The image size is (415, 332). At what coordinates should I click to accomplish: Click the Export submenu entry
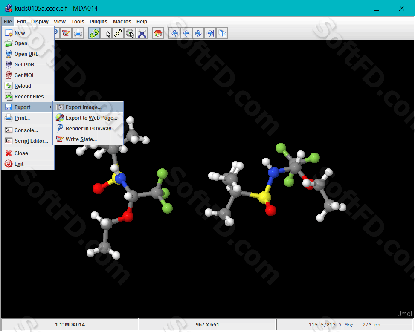28,107
